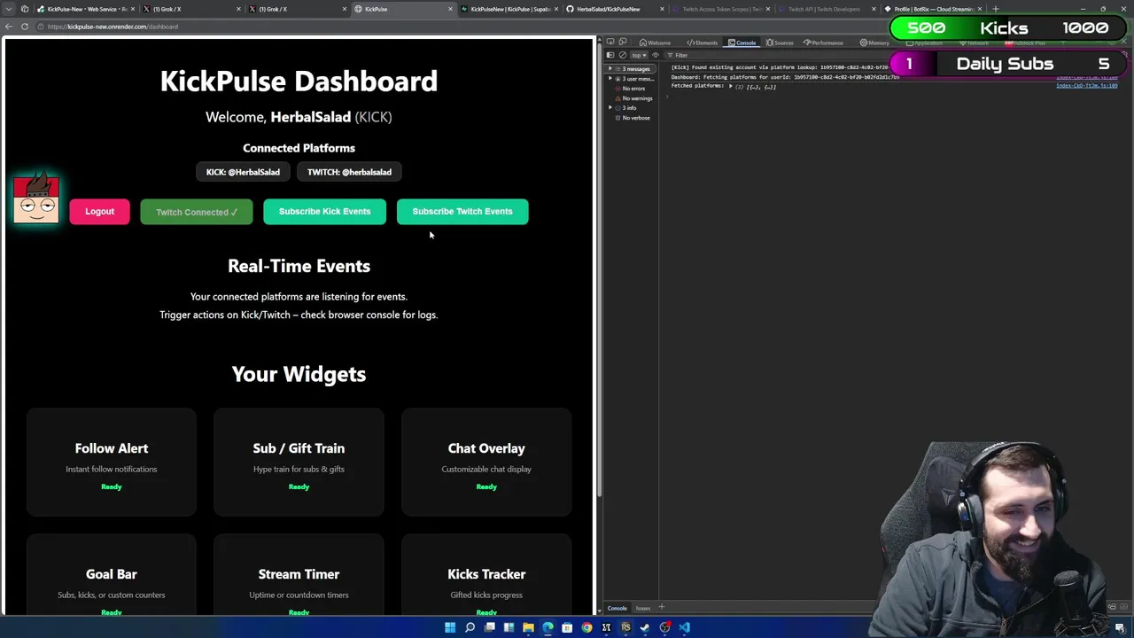Click the inspect element icon in DevTools
The image size is (1134, 638).
[x=610, y=42]
